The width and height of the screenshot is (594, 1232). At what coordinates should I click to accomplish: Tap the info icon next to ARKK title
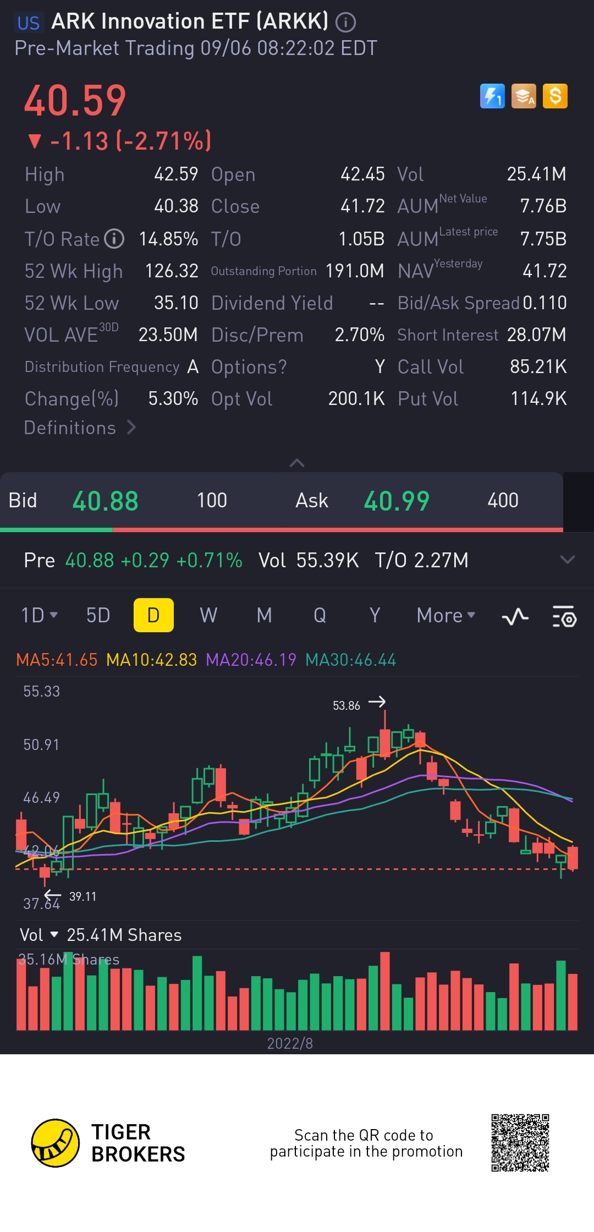[x=346, y=23]
